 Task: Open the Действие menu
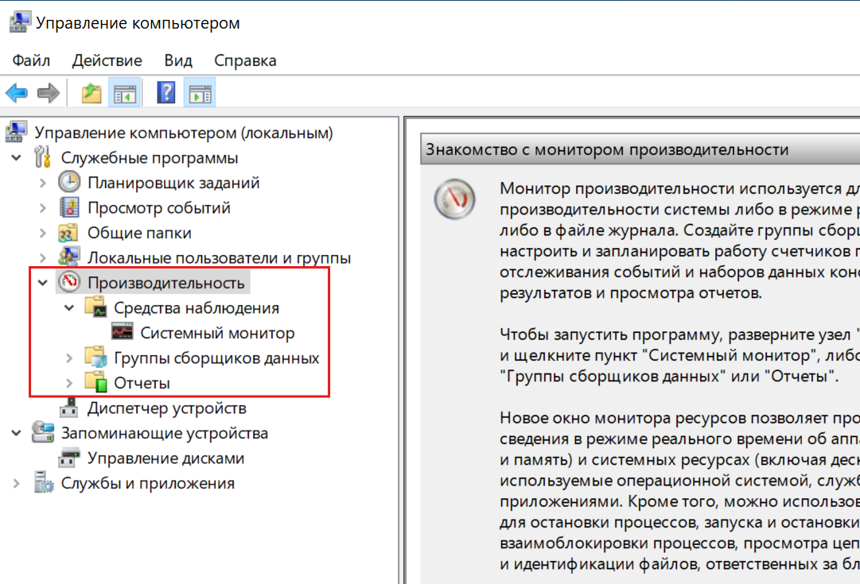click(107, 60)
